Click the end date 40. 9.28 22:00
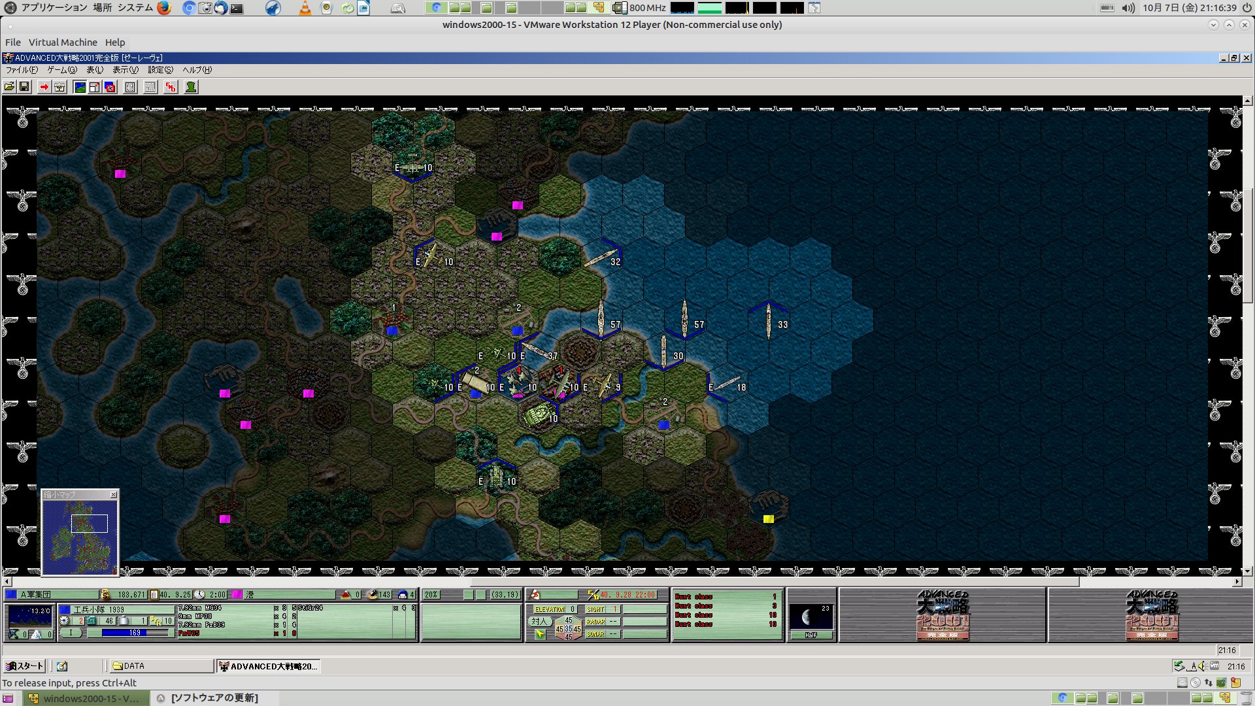The image size is (1255, 706). [x=627, y=595]
